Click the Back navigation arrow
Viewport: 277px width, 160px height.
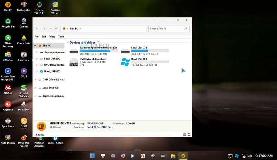37,29
